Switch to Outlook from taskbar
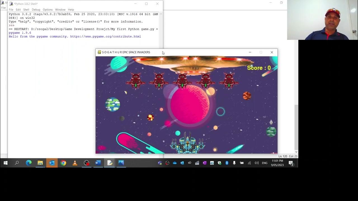The width and height of the screenshot is (358, 201). click(x=52, y=163)
